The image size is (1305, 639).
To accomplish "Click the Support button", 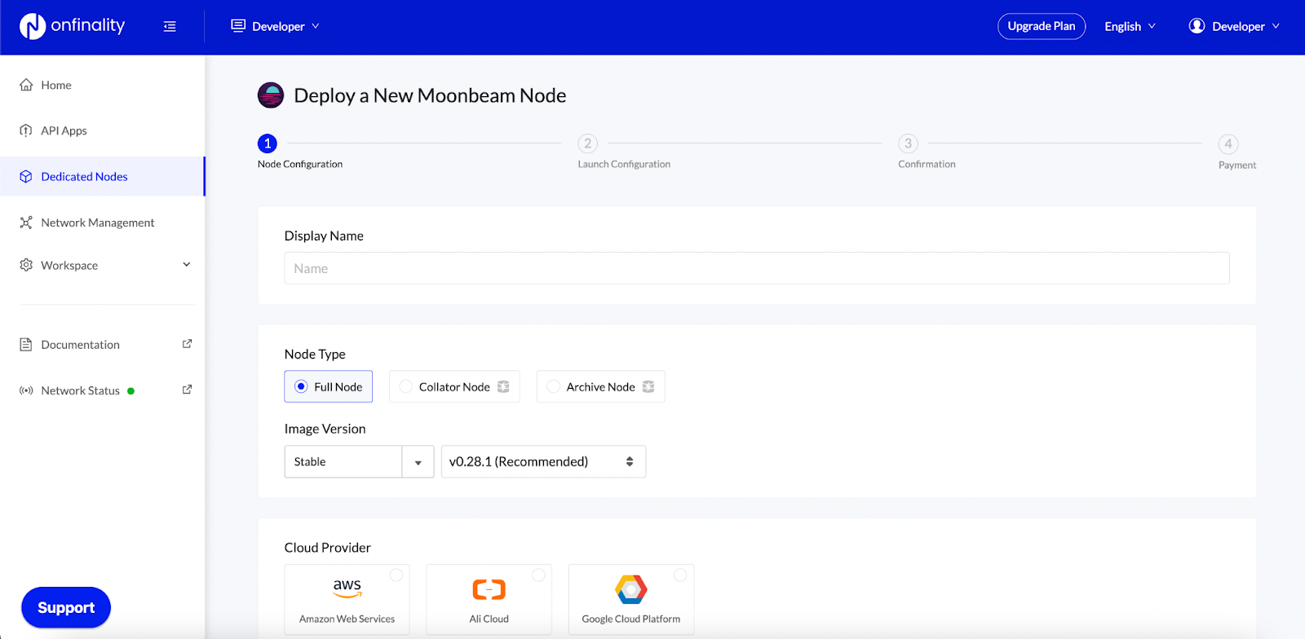I will point(66,607).
